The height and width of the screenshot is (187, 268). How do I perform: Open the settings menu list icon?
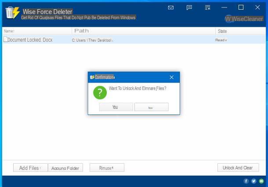[207, 7]
